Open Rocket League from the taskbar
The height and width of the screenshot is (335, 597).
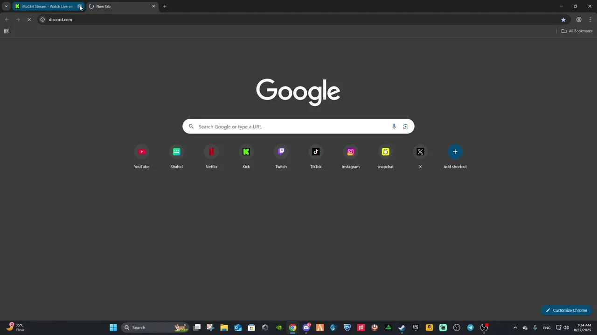point(347,328)
